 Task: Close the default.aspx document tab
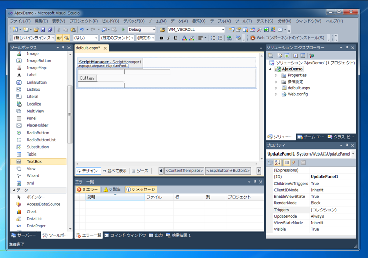pyautogui.click(x=105, y=48)
